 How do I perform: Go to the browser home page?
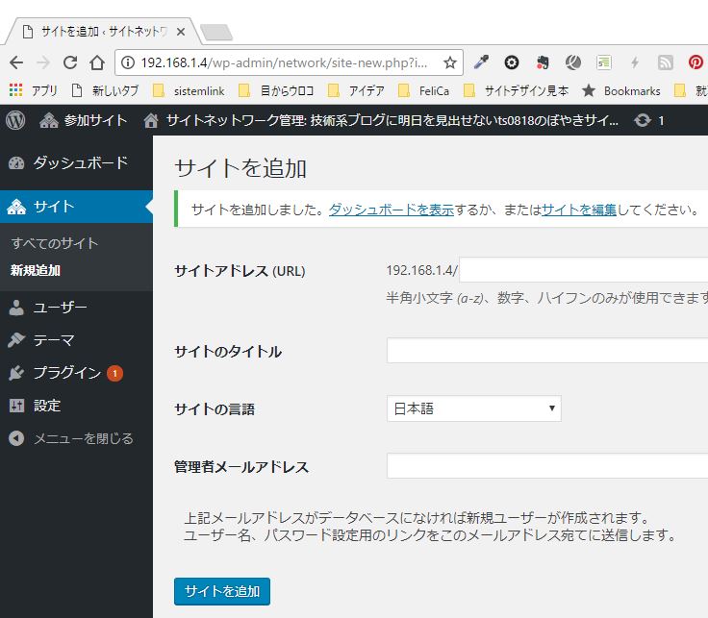[x=97, y=62]
